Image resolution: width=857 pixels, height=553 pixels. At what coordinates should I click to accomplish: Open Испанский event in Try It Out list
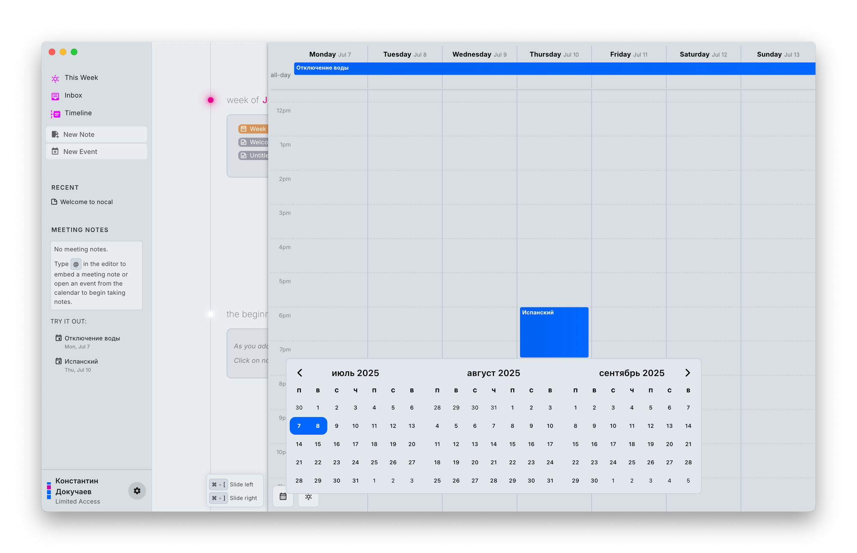(x=81, y=361)
